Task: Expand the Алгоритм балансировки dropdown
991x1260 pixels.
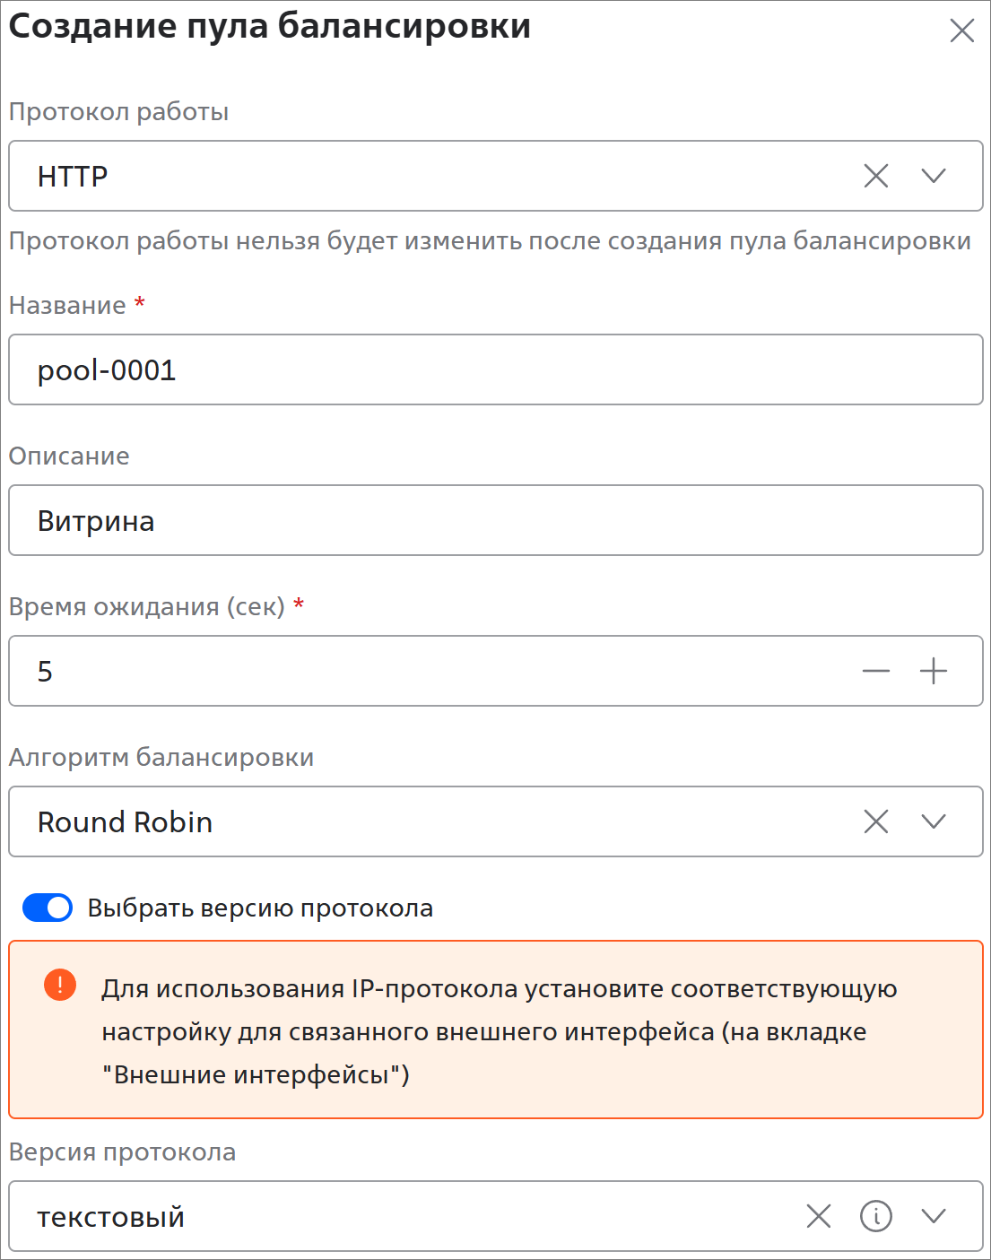Action: click(x=934, y=821)
